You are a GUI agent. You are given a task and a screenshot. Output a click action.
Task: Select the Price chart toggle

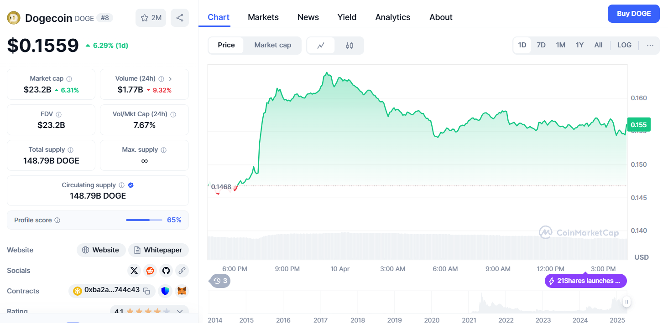226,45
